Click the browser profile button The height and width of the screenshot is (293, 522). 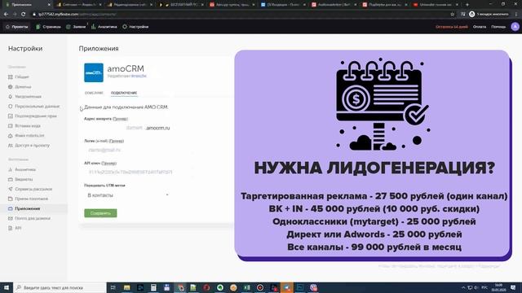tap(489, 15)
